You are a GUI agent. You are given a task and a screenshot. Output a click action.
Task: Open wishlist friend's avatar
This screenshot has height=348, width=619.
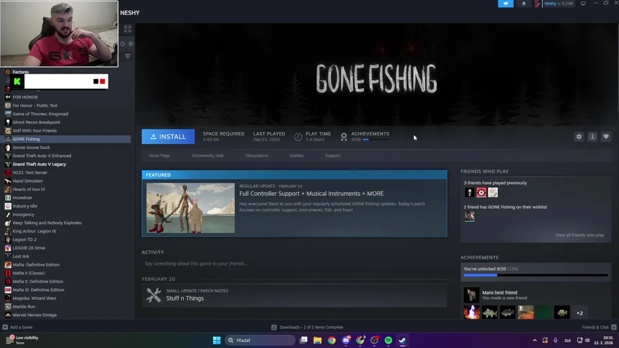469,217
